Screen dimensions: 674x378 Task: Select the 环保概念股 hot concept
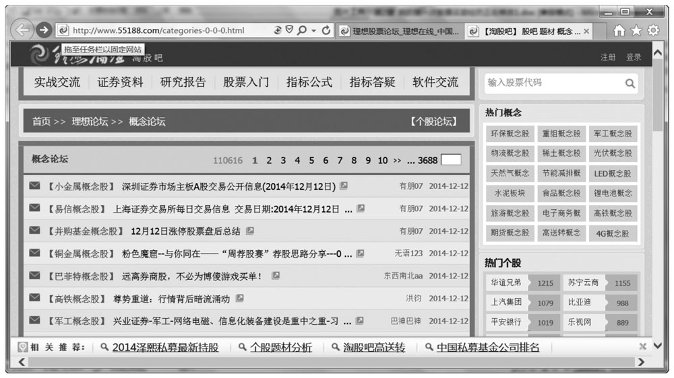click(510, 133)
